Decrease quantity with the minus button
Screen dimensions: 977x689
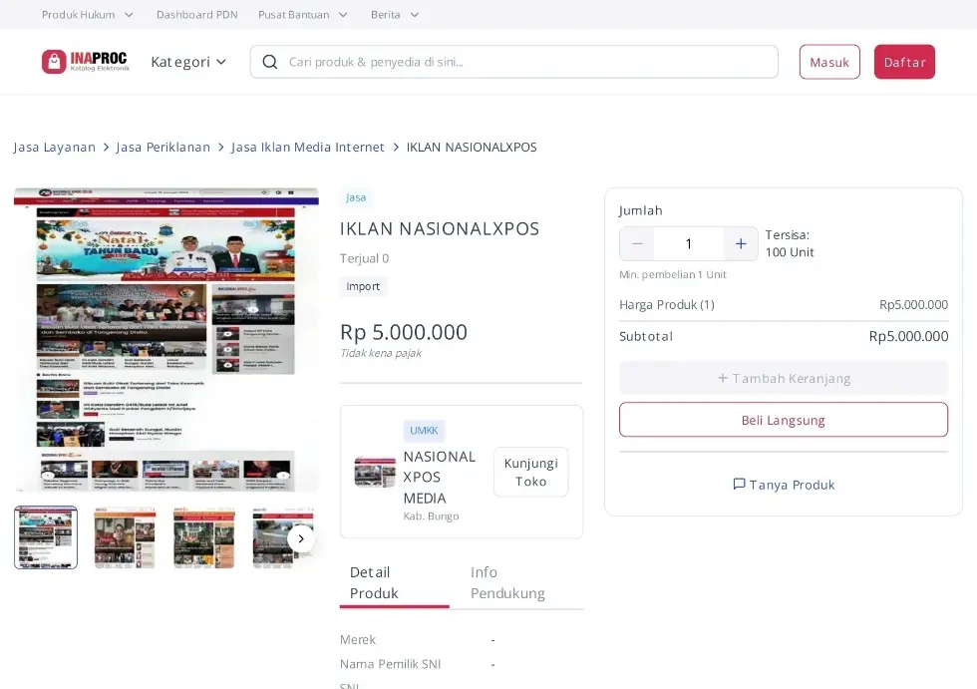(x=637, y=243)
